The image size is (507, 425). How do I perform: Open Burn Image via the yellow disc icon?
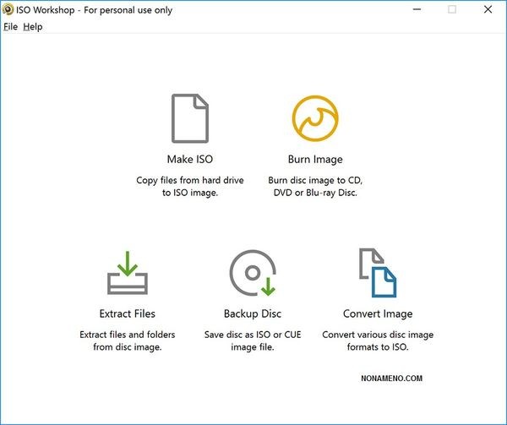[x=314, y=118]
